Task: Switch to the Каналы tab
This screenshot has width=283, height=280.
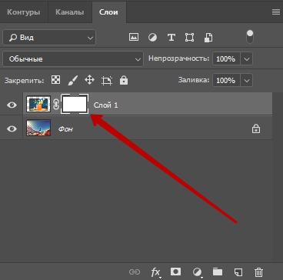Action: coord(70,12)
